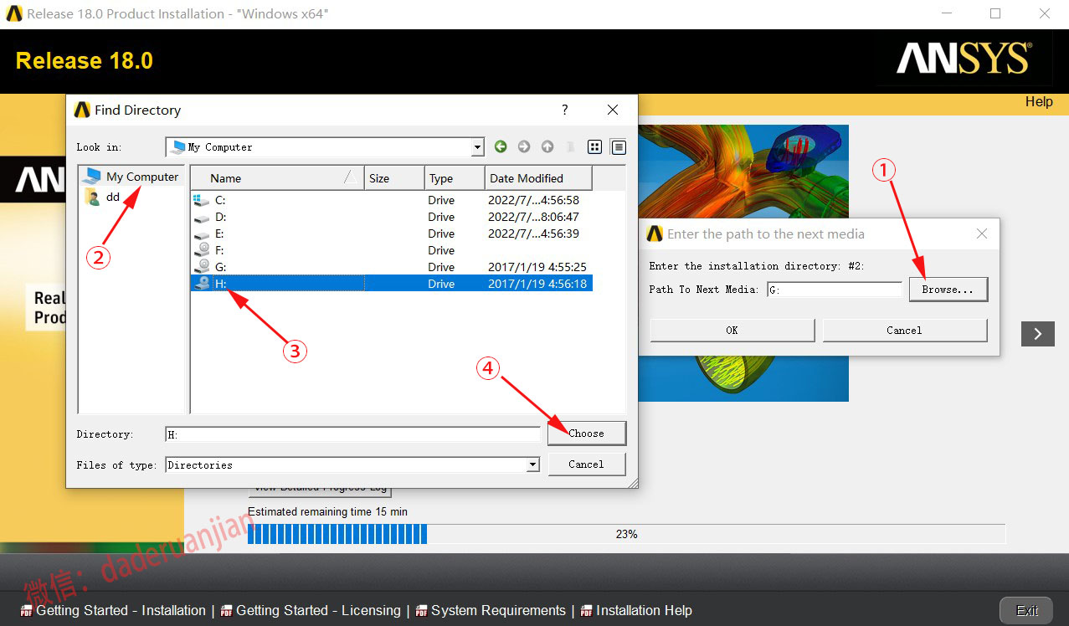1069x626 pixels.
Task: Click Browse... in the next media dialog
Action: click(948, 289)
